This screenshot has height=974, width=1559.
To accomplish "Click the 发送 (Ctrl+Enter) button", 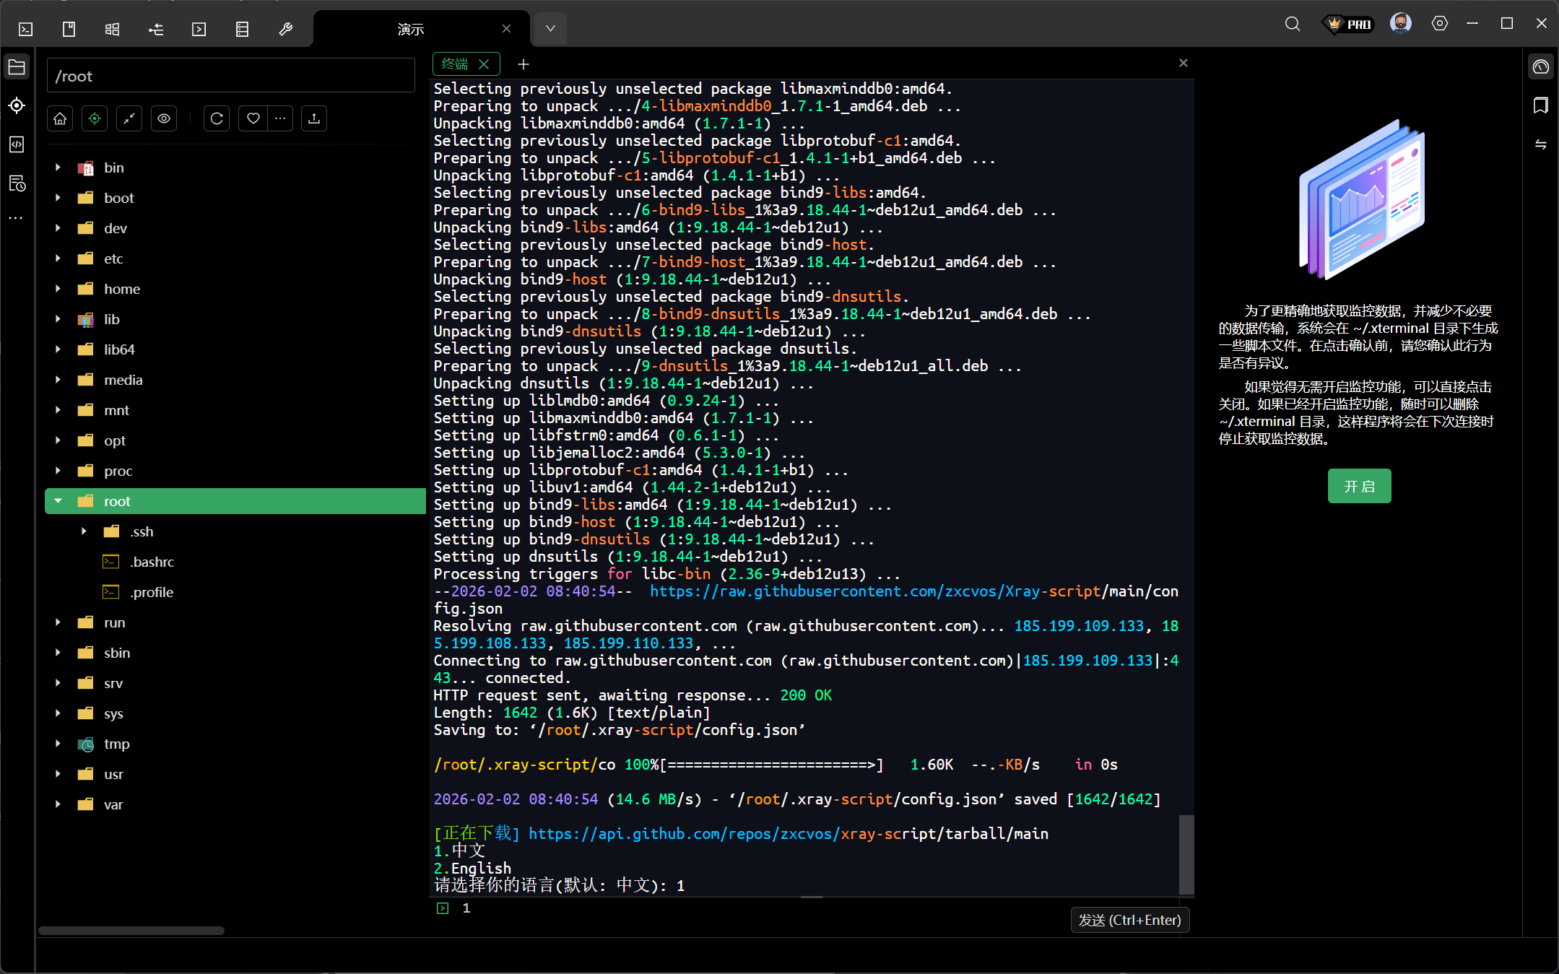I will (x=1129, y=920).
